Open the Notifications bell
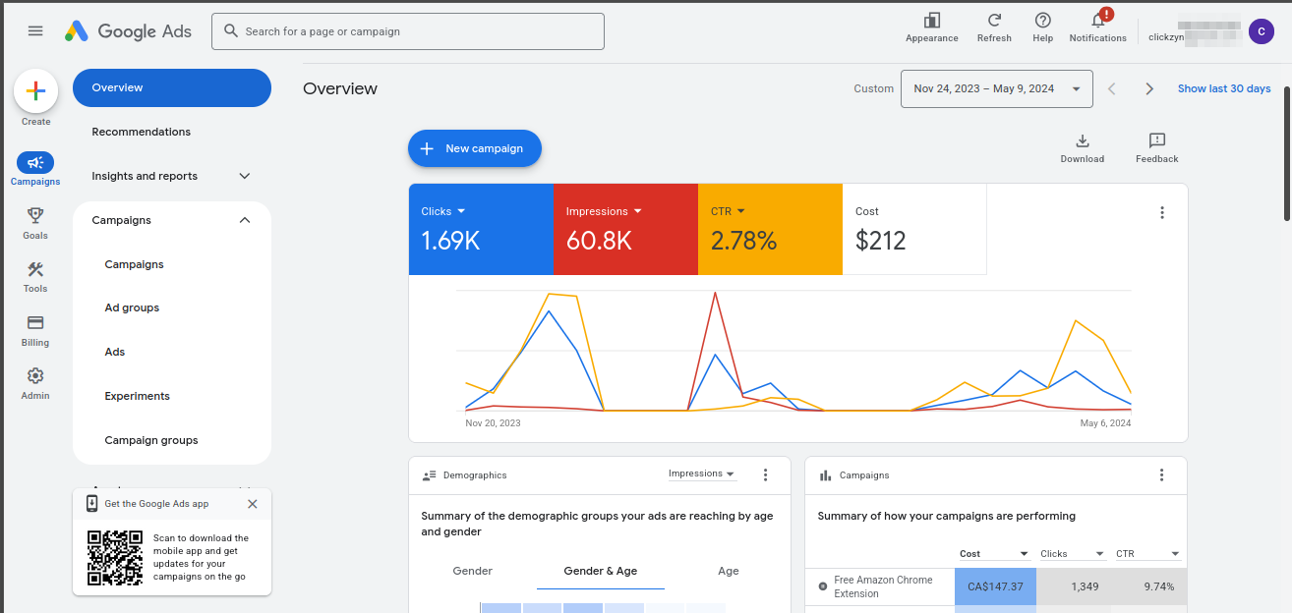 coord(1097,27)
